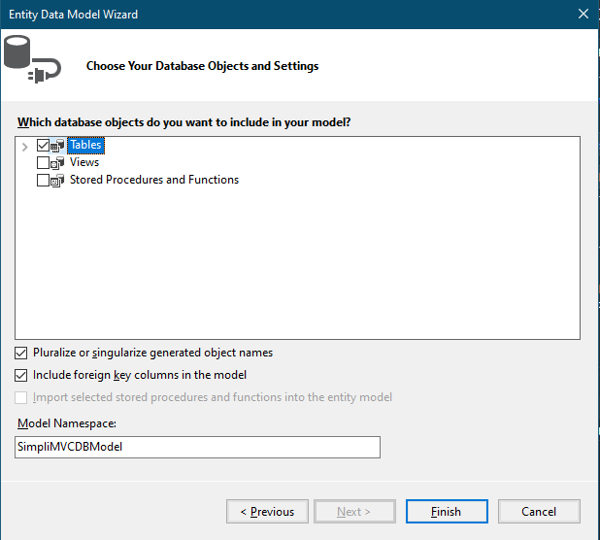Click the Finish button
Viewport: 600px width, 540px height.
click(447, 511)
